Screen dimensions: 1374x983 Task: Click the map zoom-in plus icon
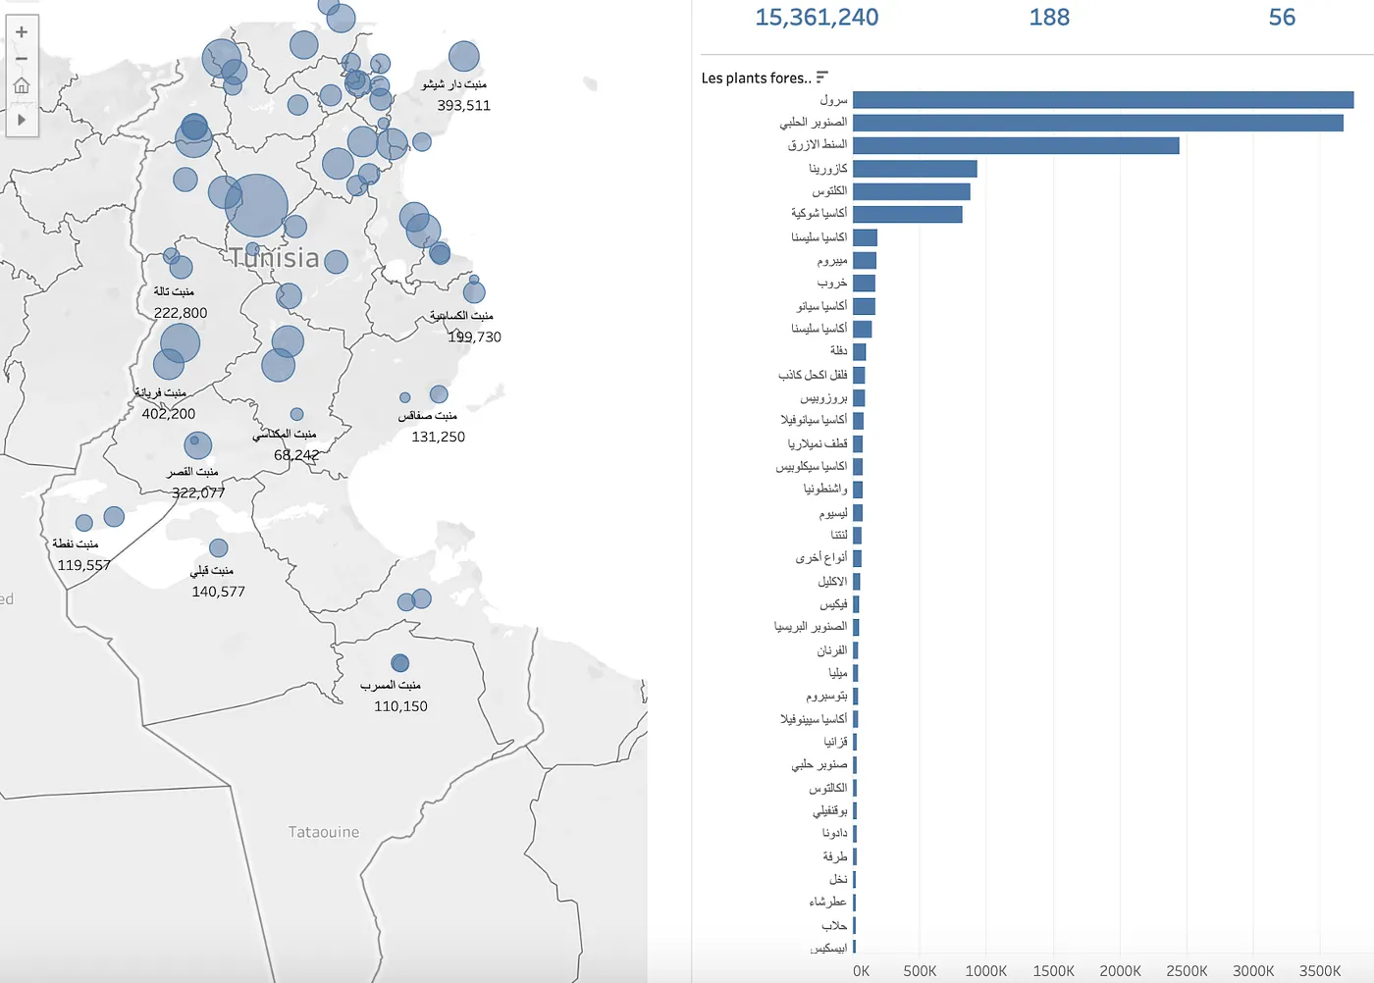click(x=21, y=30)
